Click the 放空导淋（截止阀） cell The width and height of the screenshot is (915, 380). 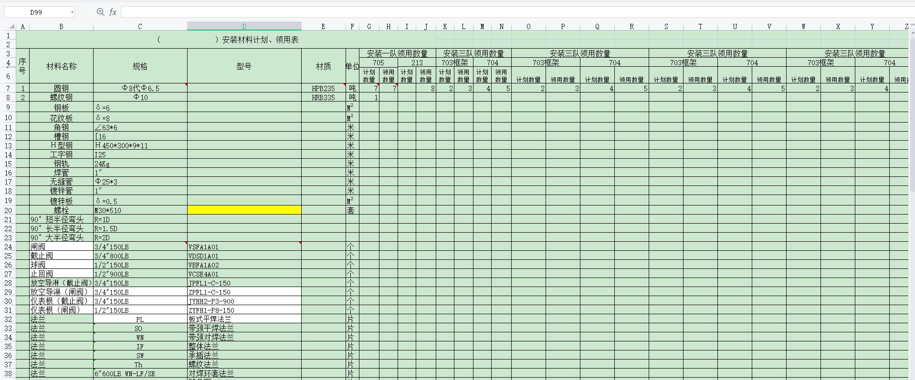point(62,283)
